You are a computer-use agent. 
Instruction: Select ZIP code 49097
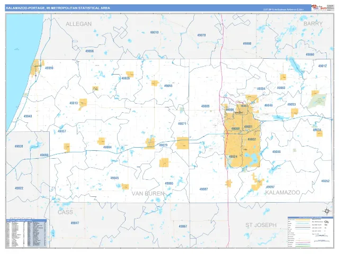coord(270,187)
